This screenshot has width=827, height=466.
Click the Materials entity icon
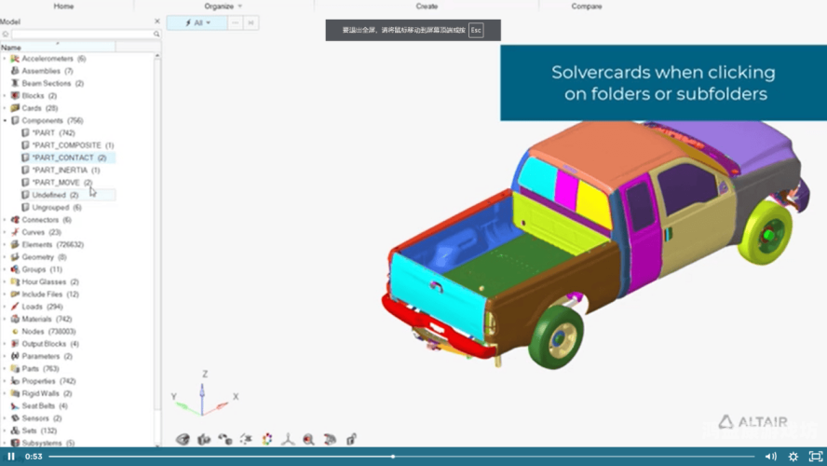pos(15,319)
